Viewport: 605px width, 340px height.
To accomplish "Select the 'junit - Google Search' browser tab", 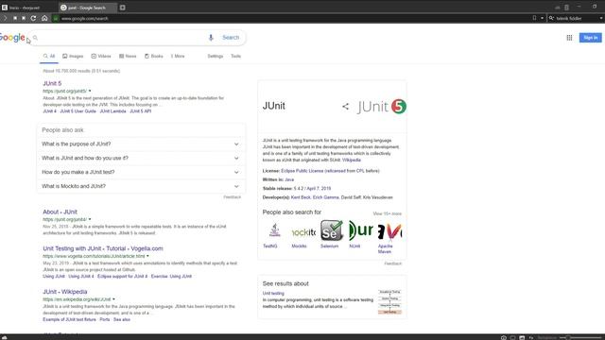I will (x=87, y=8).
